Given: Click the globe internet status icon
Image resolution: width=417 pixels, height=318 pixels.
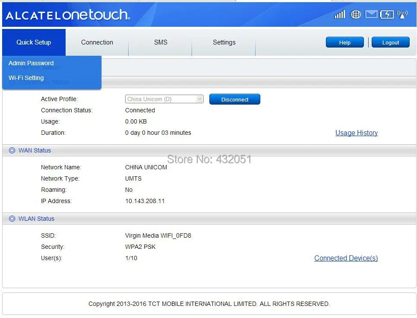Looking at the screenshot, I should click(356, 14).
